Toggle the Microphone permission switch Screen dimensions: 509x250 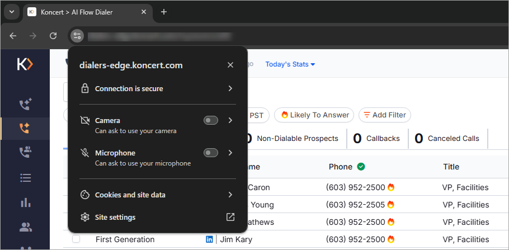pos(211,153)
